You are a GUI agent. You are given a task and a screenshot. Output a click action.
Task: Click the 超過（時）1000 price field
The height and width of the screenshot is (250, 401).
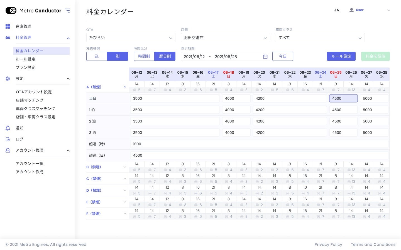click(x=259, y=144)
